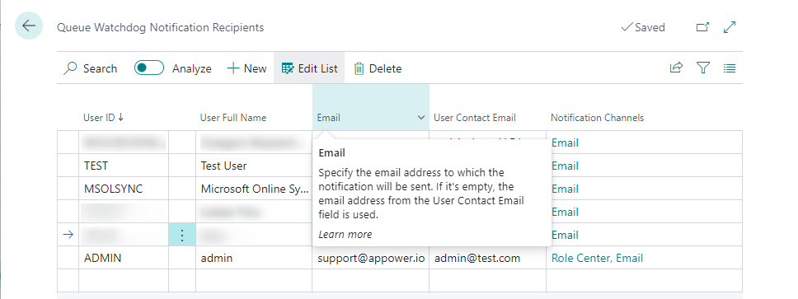The height and width of the screenshot is (299, 798).
Task: Expand page to full width icon
Action: tap(730, 27)
